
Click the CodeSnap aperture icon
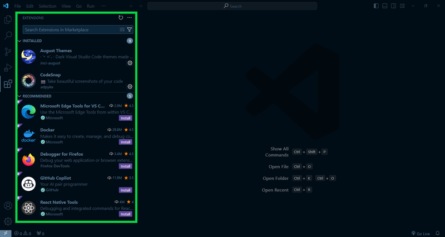[28, 81]
